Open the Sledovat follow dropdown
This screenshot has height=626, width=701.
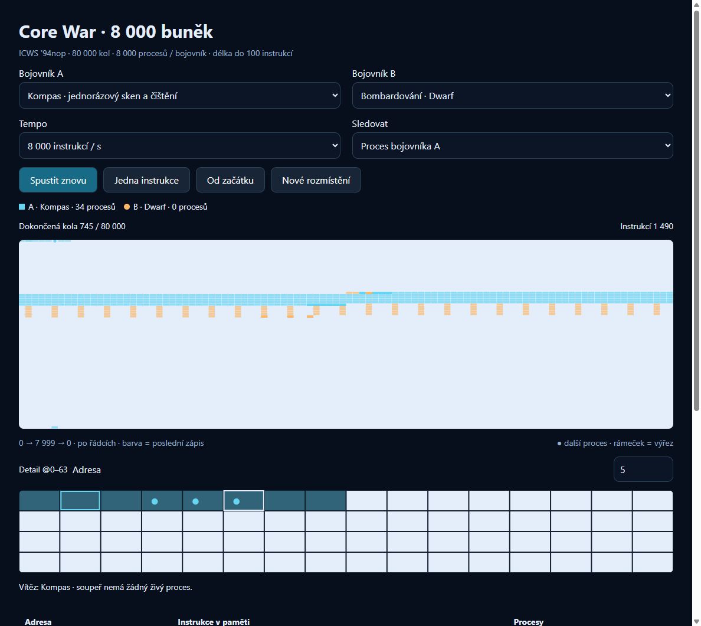click(x=512, y=145)
